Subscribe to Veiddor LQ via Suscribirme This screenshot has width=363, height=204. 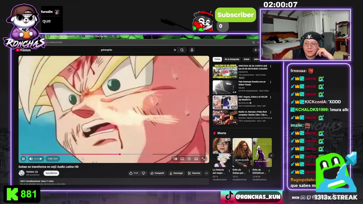tap(51, 173)
